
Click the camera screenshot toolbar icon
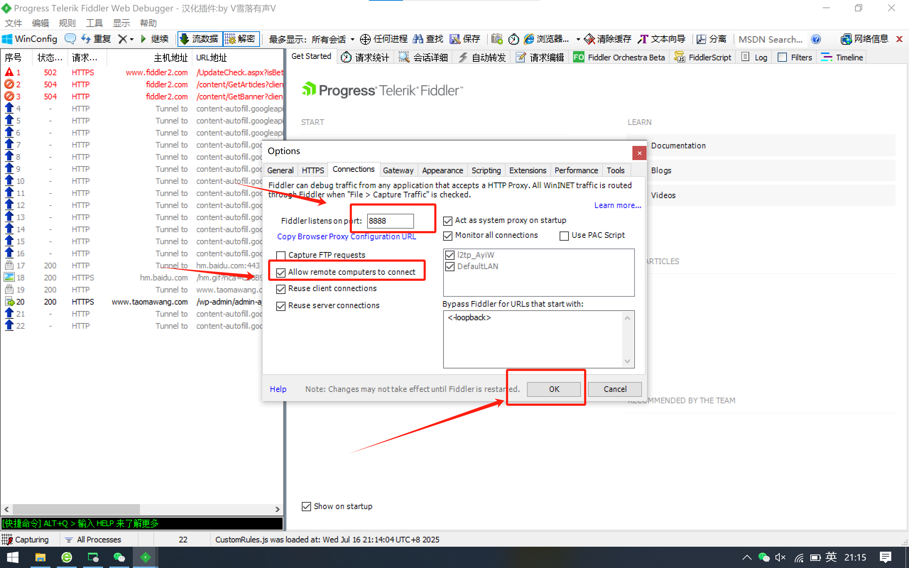(496, 39)
